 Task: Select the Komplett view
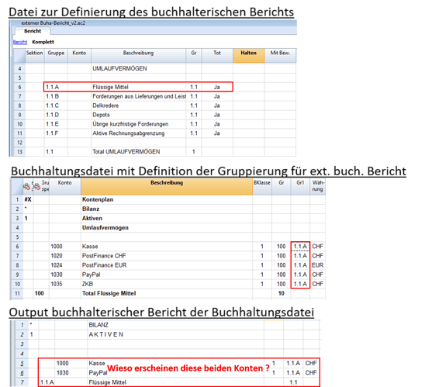pos(43,42)
